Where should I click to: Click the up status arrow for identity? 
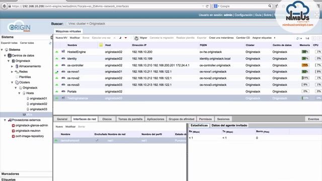click(57, 59)
